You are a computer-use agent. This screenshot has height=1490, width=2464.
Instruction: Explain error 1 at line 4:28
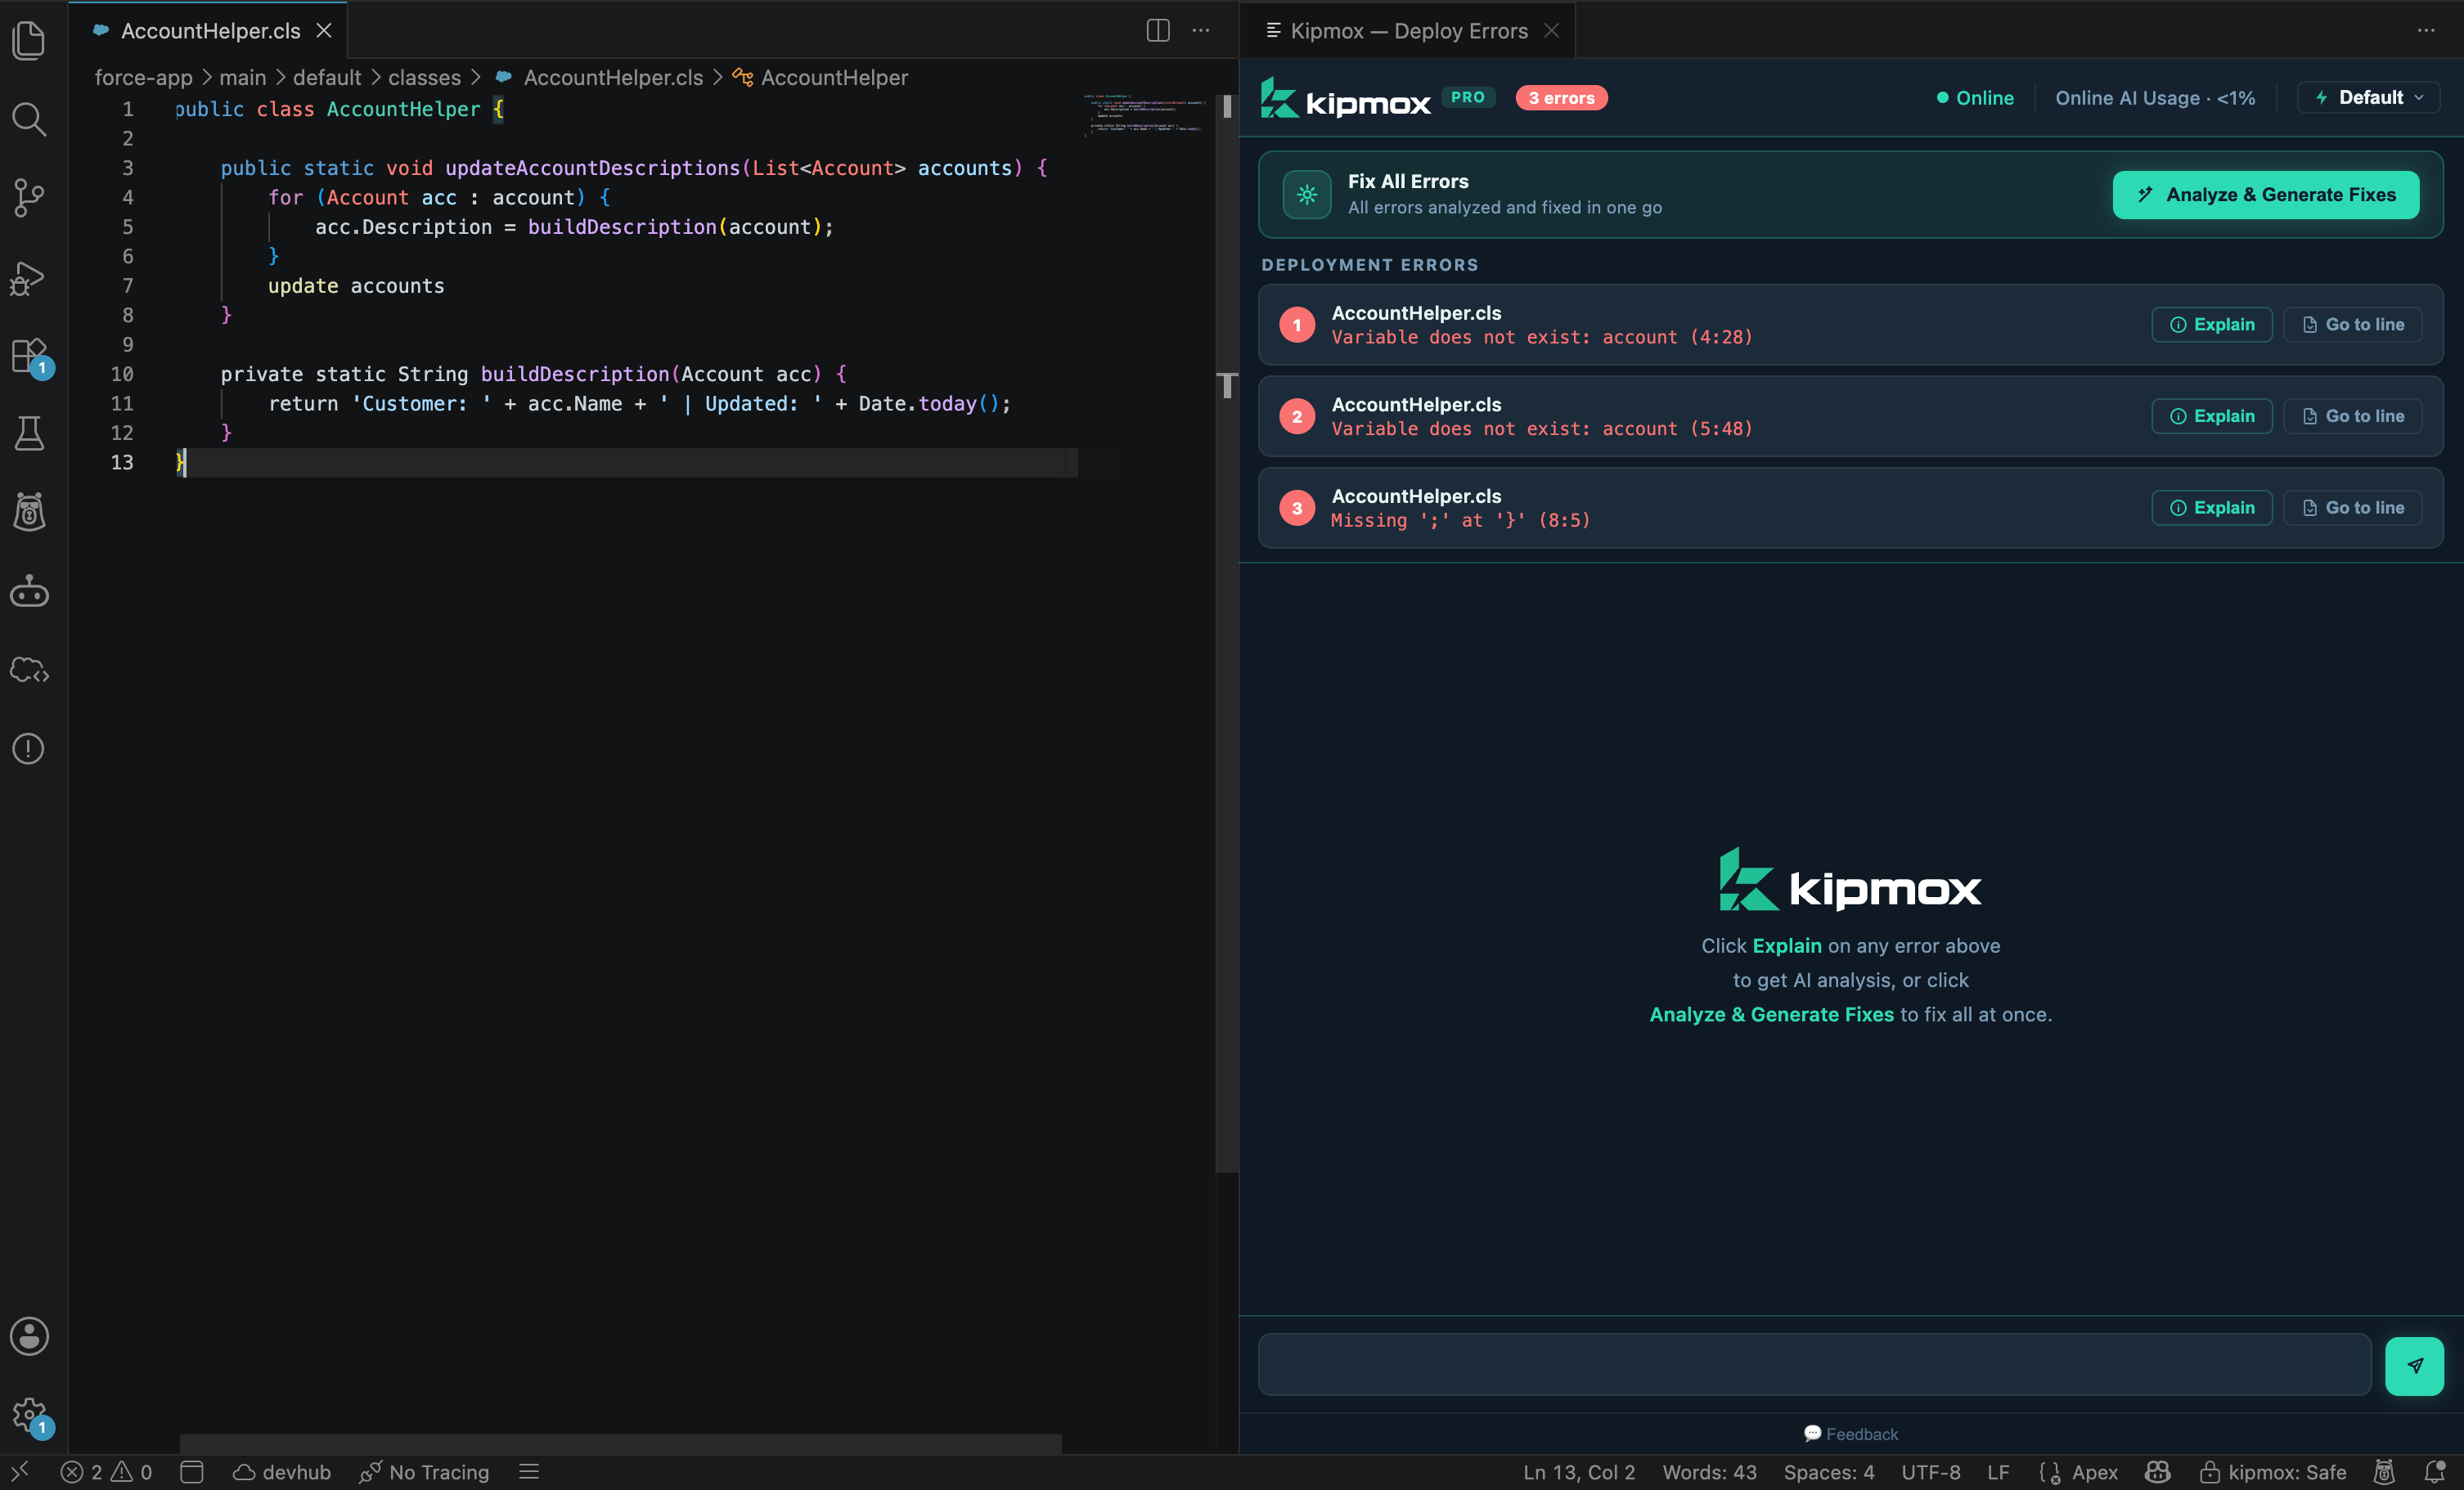tap(2212, 325)
